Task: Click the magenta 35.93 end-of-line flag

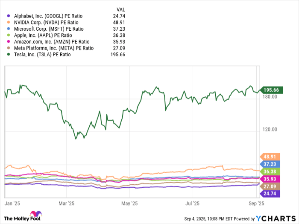Action: tap(270, 179)
